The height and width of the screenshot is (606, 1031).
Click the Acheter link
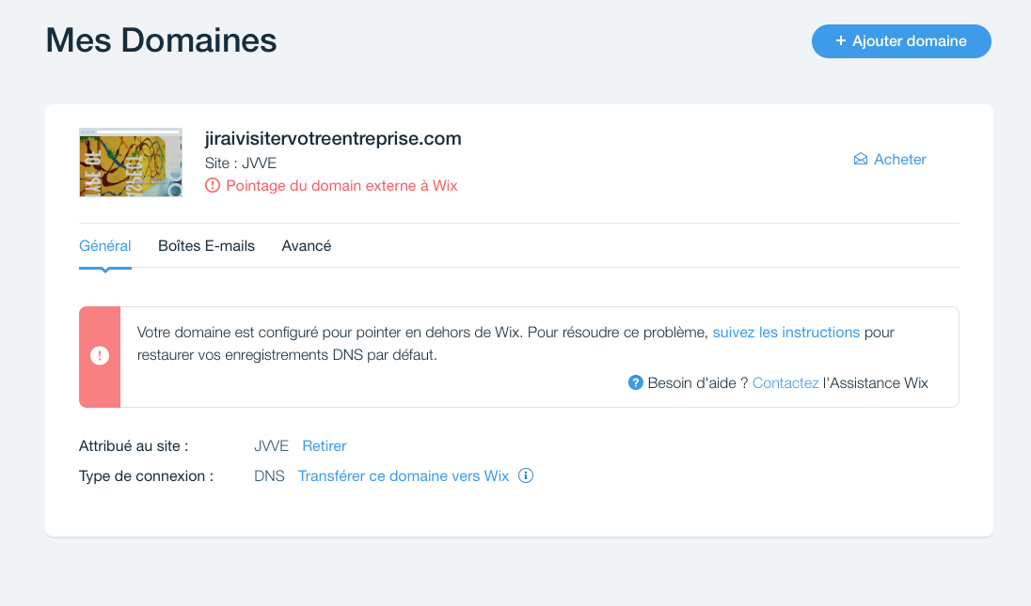[x=899, y=159]
